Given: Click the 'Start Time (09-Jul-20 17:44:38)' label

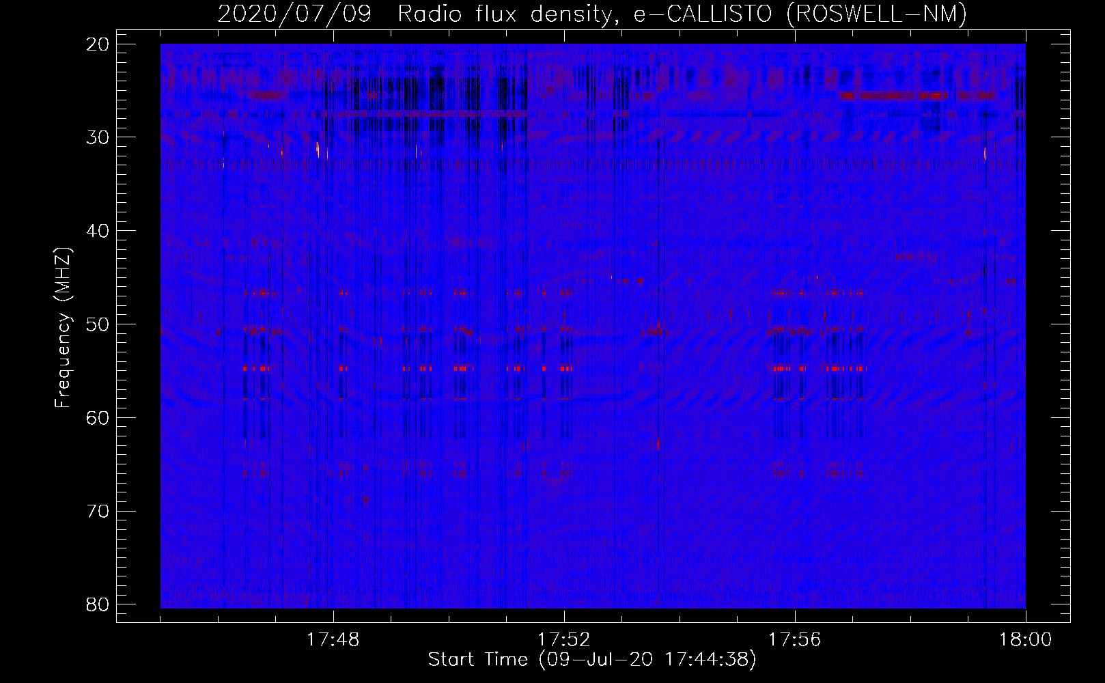Looking at the screenshot, I should pyautogui.click(x=592, y=660).
